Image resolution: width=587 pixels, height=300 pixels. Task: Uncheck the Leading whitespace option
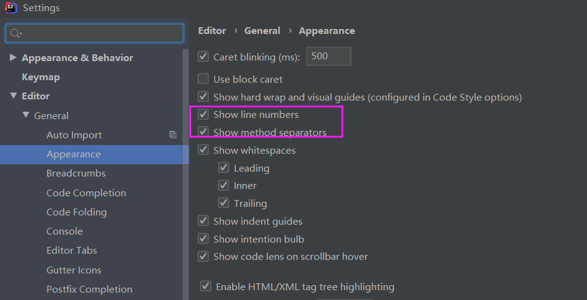click(x=223, y=168)
